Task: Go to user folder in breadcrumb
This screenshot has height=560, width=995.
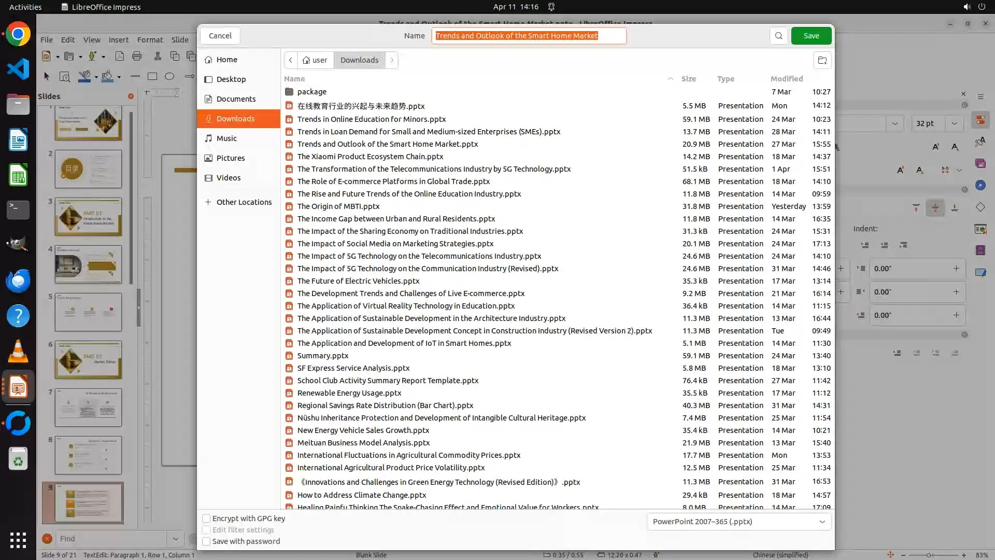Action: tap(315, 60)
